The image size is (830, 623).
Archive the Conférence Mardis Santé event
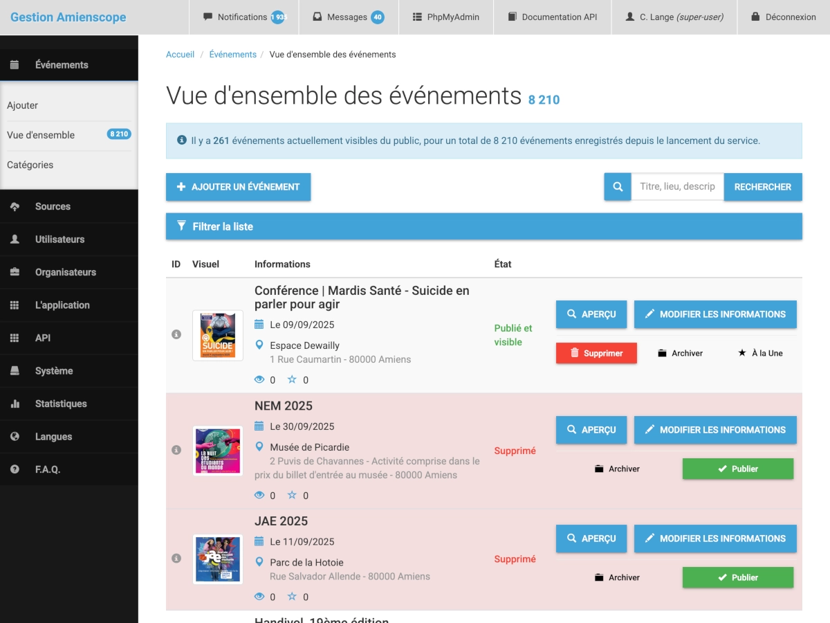click(680, 353)
